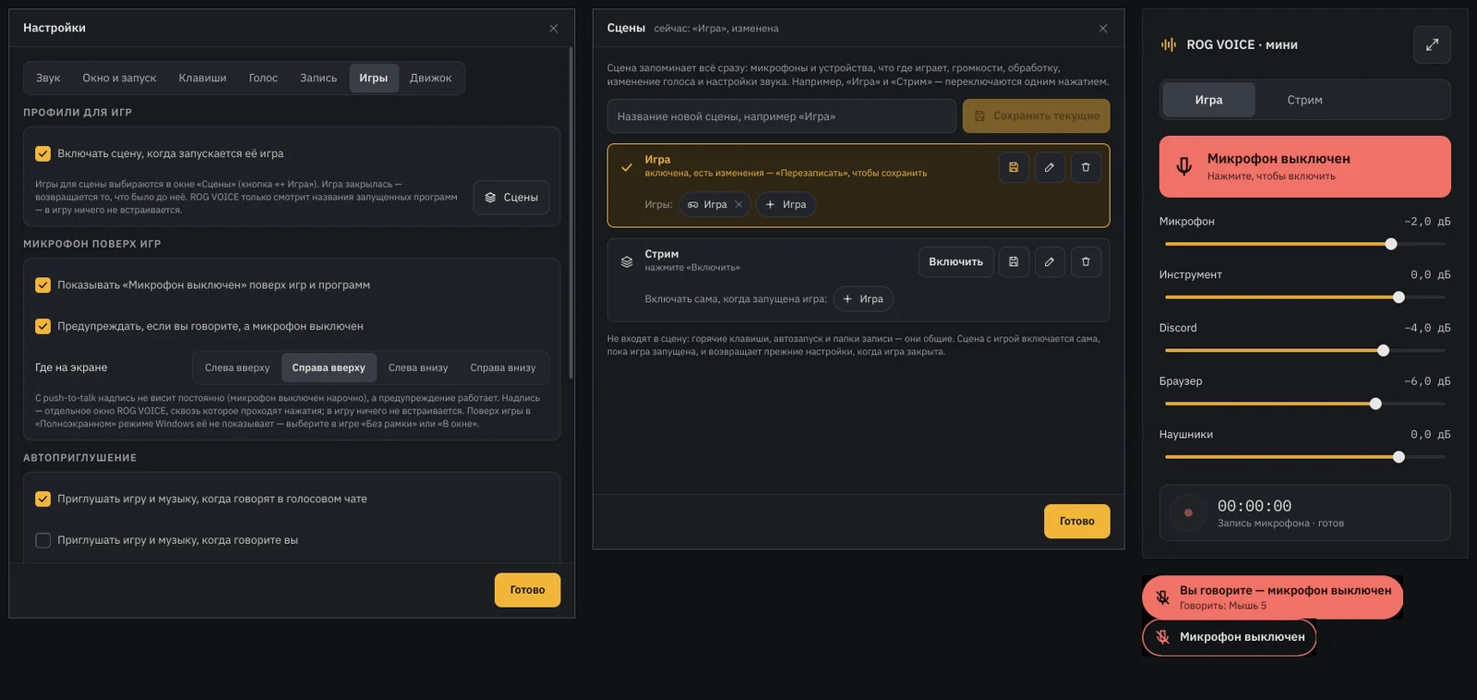The image size is (1477, 700).
Task: Click the -4,0 дБ Discord value
Action: [1427, 328]
